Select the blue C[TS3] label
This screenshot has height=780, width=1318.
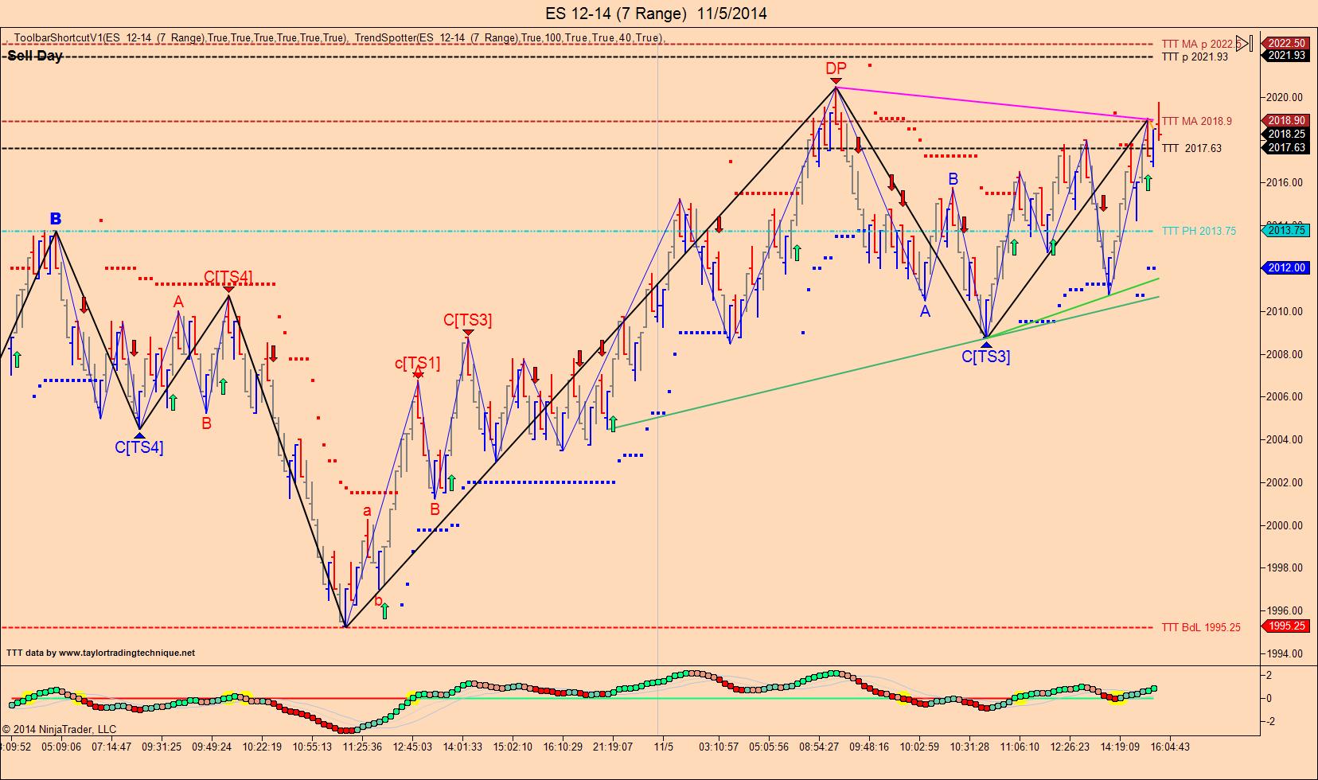[986, 357]
